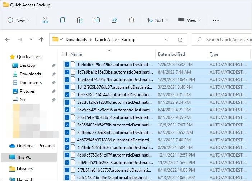Click the Refresh button beside address bar
The width and height of the screenshot is (252, 181).
point(180,40)
